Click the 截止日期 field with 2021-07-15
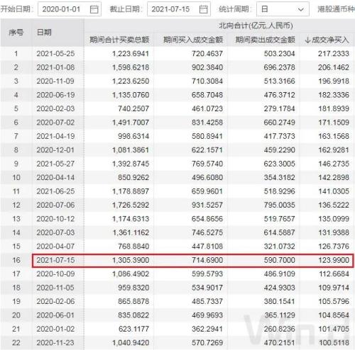 click(179, 9)
